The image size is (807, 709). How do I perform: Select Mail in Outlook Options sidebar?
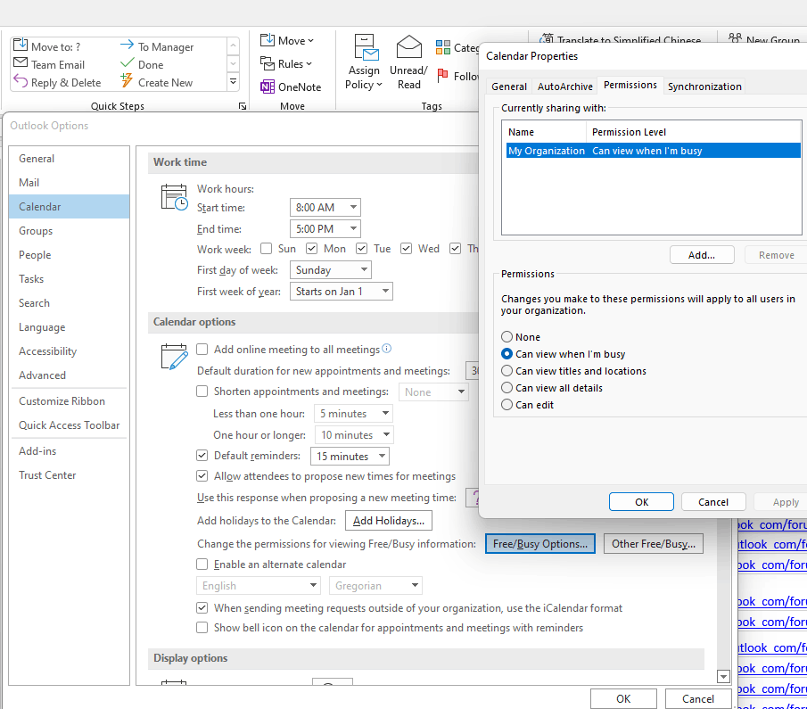point(69,183)
